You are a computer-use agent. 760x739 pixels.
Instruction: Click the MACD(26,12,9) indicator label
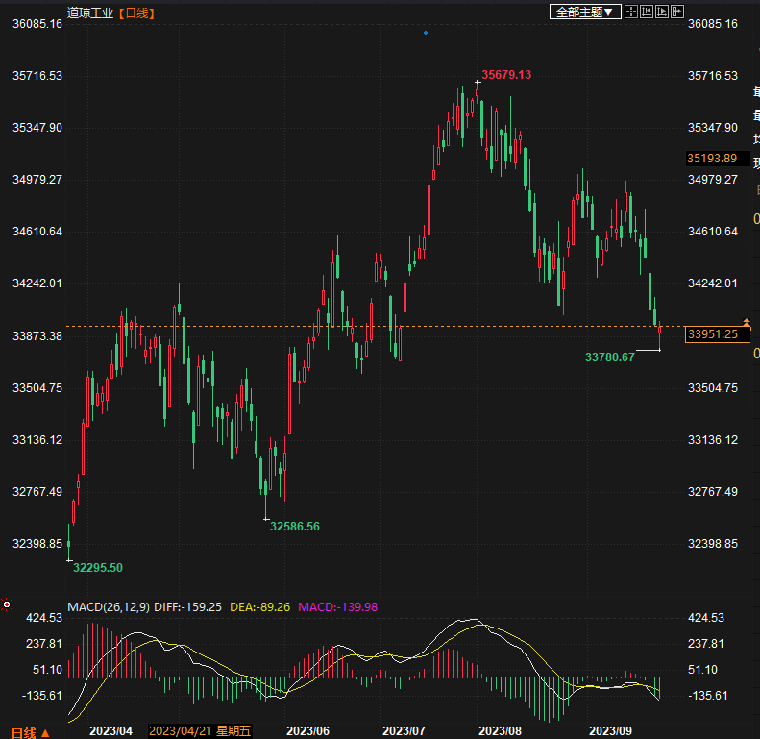[109, 607]
